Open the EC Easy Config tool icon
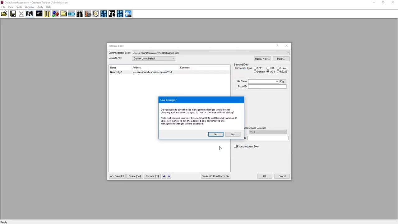The width and height of the screenshot is (398, 224). click(x=112, y=14)
